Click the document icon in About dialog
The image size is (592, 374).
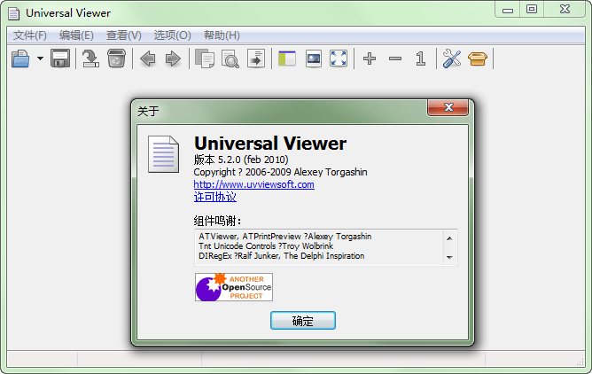pos(163,154)
